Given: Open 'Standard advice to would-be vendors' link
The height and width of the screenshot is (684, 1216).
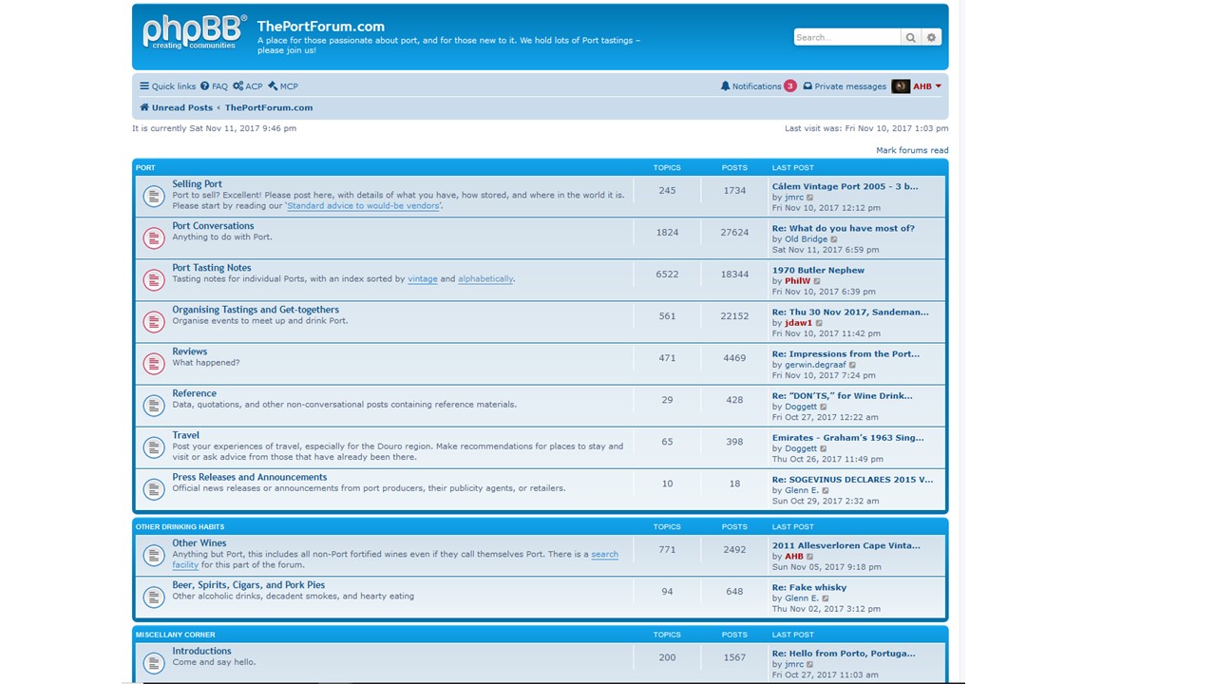Looking at the screenshot, I should 364,206.
